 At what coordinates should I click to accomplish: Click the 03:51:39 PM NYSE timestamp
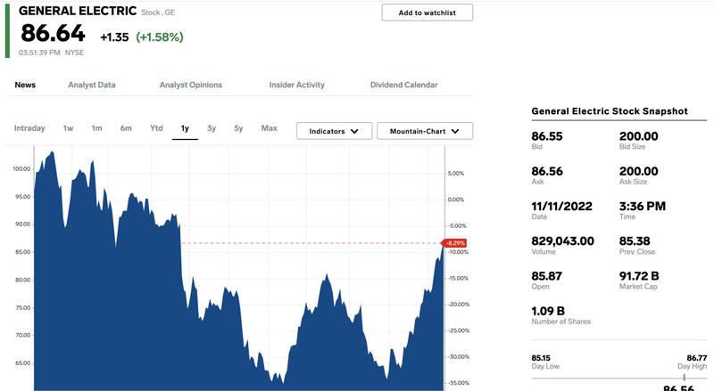[x=52, y=53]
